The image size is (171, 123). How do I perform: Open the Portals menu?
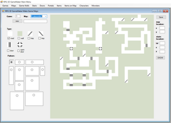click(x=51, y=6)
